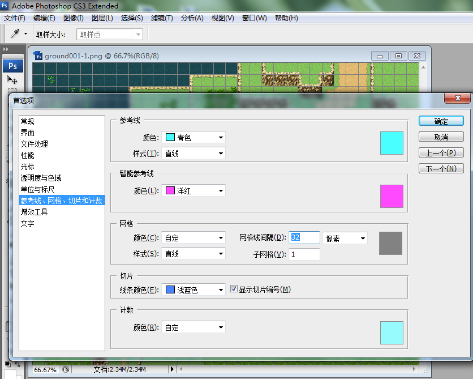Select 文件处理 in preferences list

[x=62, y=144]
